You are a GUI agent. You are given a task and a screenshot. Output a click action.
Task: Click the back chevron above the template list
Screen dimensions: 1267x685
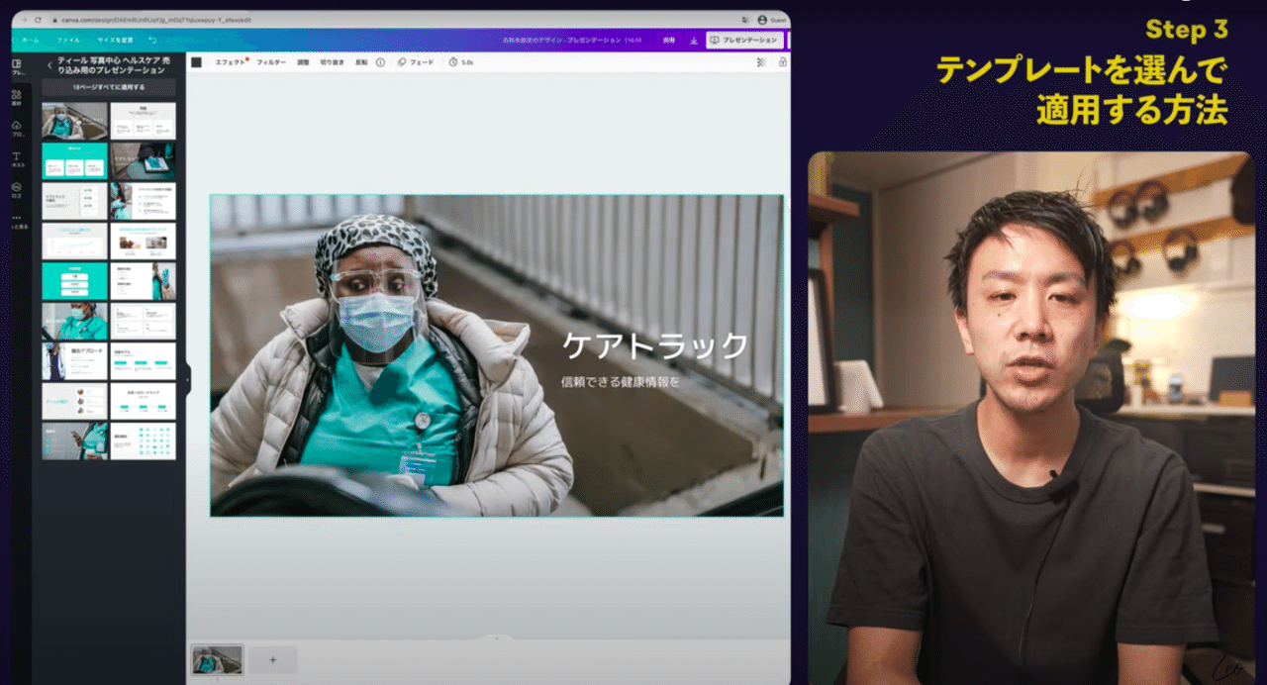pyautogui.click(x=49, y=67)
